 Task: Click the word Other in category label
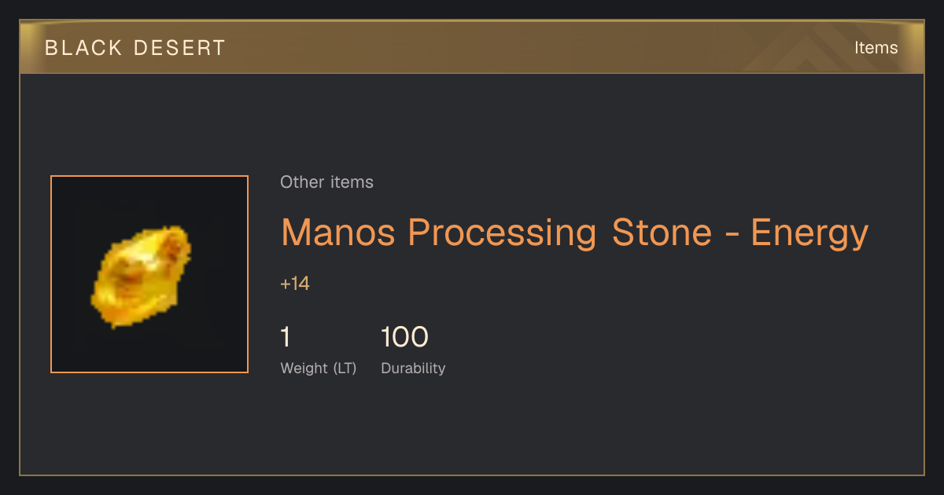[302, 182]
